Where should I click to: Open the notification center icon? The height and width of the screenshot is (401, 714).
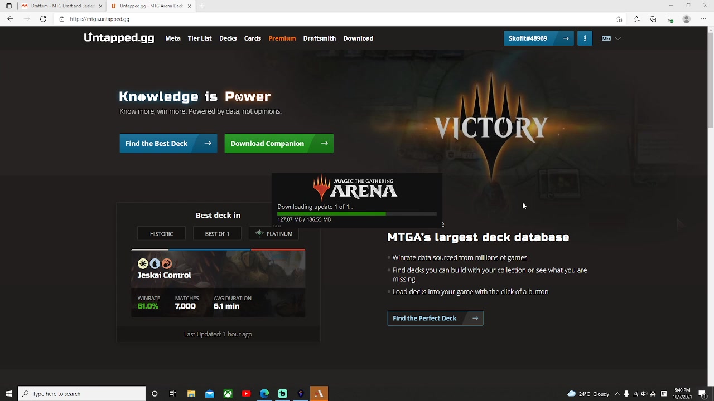coord(702,394)
